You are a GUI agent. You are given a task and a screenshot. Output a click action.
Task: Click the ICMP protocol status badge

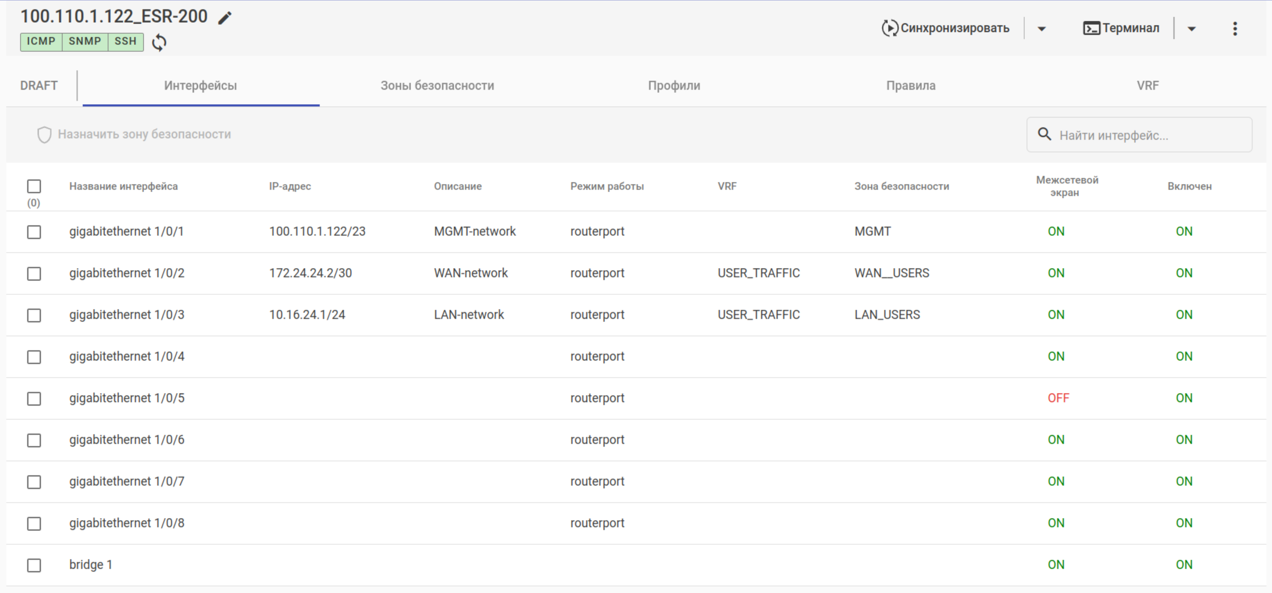click(x=41, y=42)
